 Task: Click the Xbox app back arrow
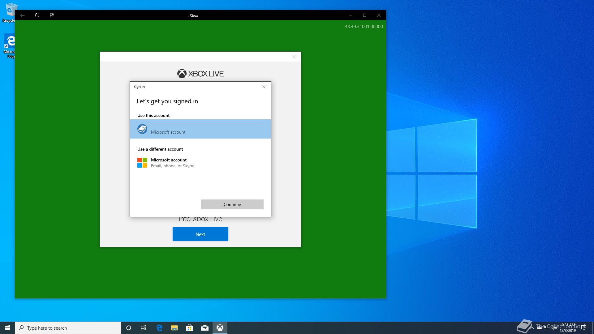(x=23, y=15)
